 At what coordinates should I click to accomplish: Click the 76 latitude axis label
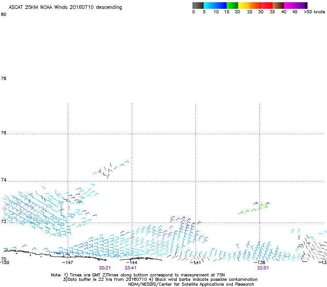[x=4, y=132]
